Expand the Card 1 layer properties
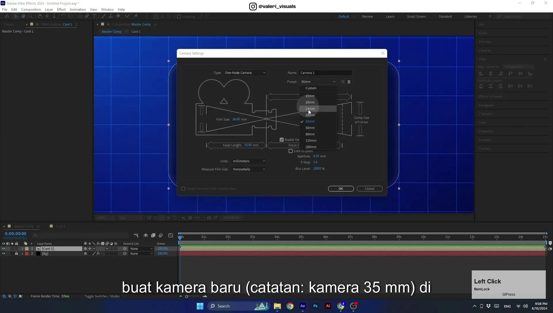 click(22, 249)
